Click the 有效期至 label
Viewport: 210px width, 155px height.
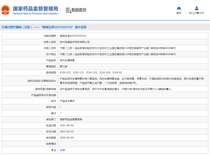(x=51, y=138)
